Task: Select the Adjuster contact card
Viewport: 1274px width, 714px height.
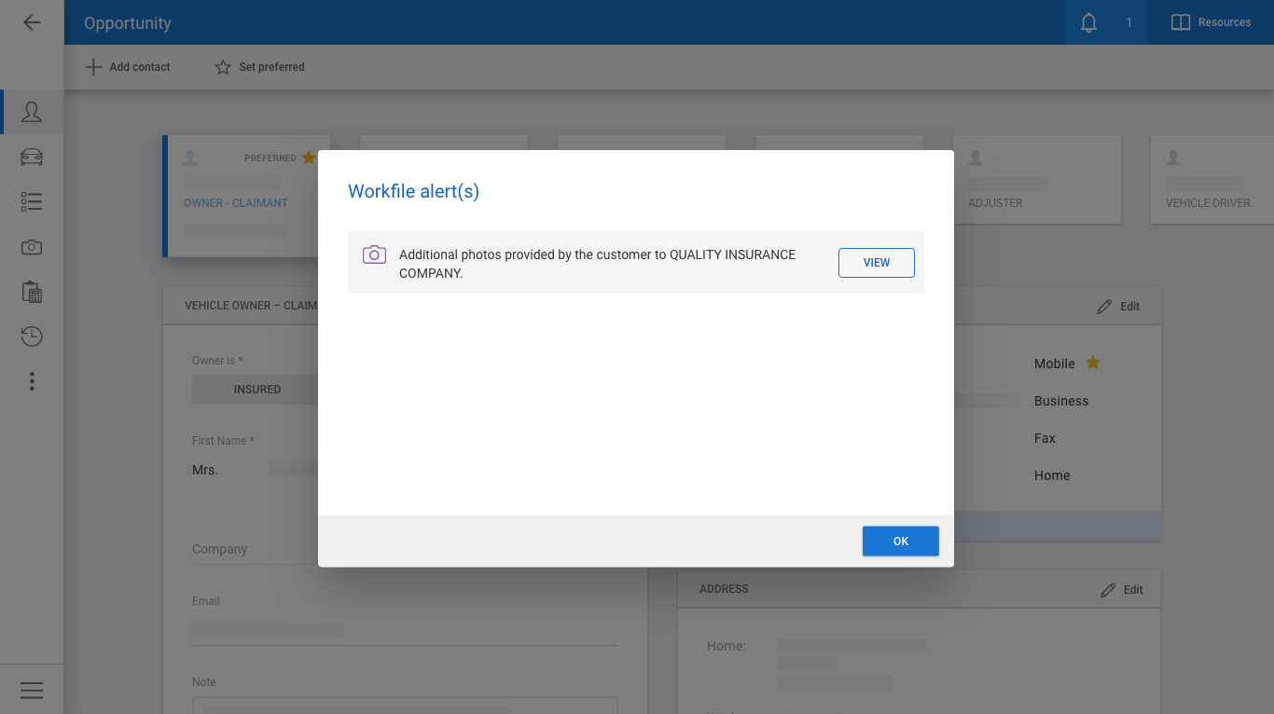Action: (x=1035, y=182)
